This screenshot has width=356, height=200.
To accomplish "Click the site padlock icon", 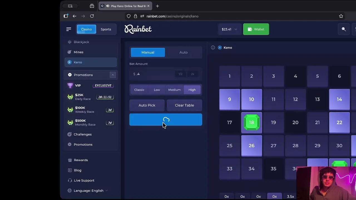I will [135, 16].
